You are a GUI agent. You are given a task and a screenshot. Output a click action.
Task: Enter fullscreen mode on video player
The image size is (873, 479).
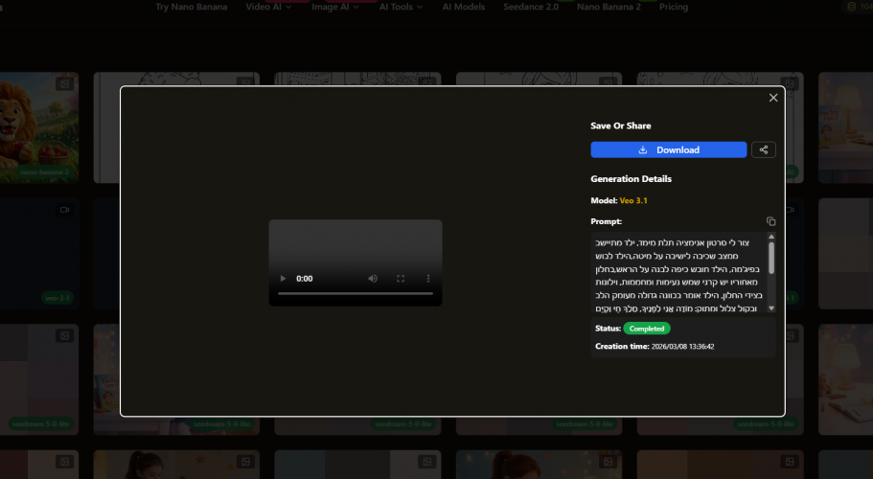pos(401,279)
